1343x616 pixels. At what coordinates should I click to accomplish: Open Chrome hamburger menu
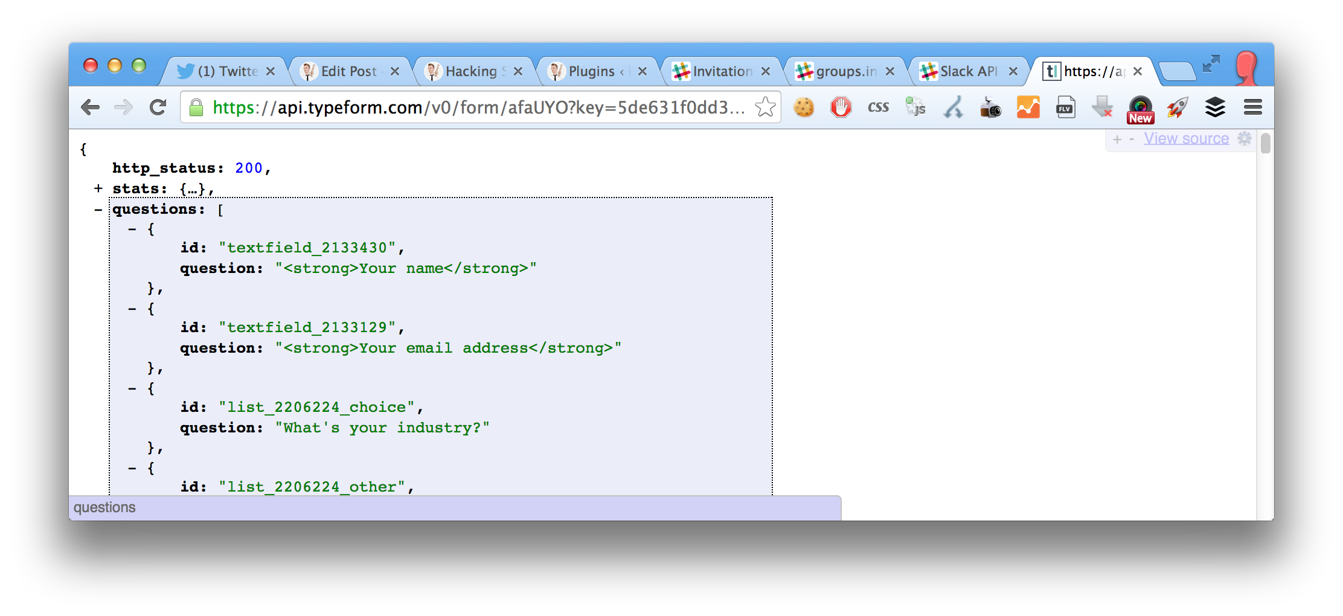pos(1253,107)
